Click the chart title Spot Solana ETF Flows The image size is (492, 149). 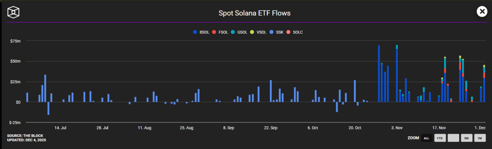tap(254, 13)
